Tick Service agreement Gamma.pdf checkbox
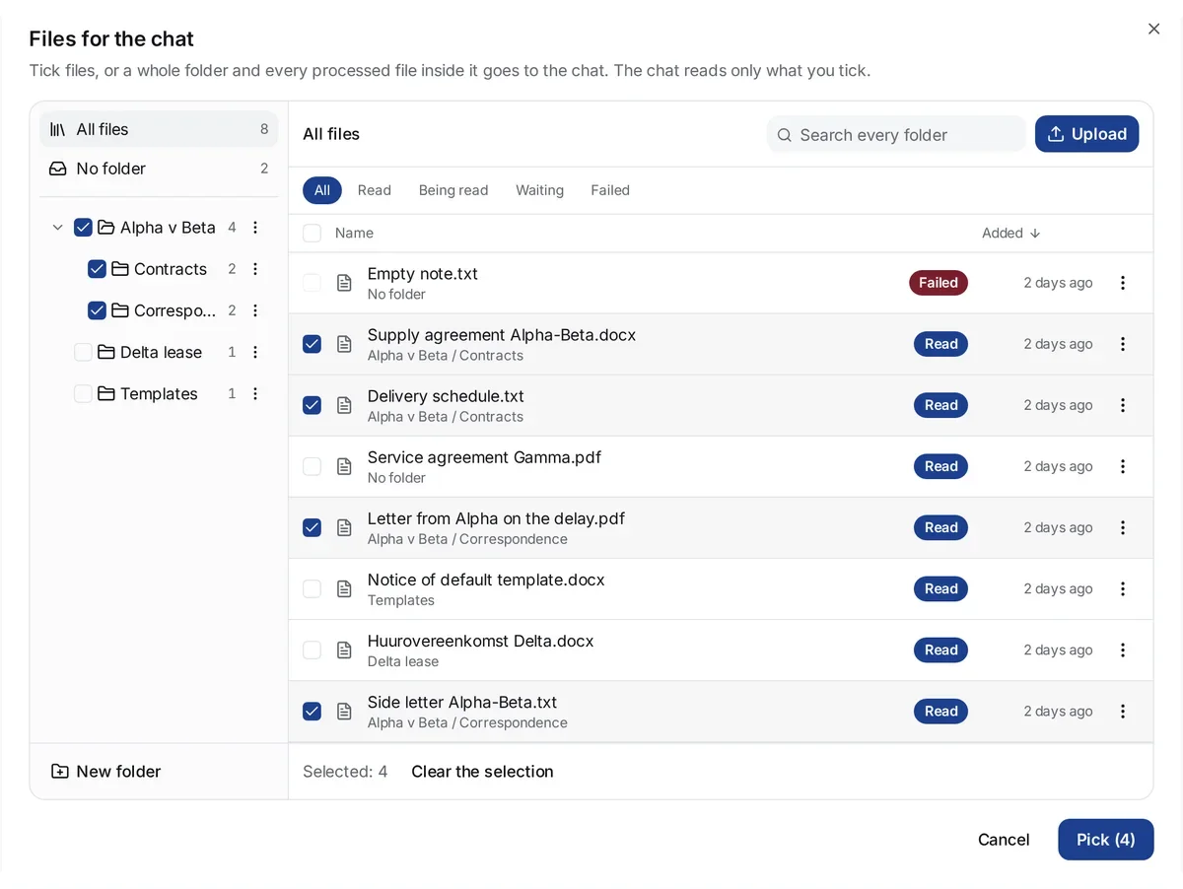The image size is (1183, 889). click(x=312, y=466)
